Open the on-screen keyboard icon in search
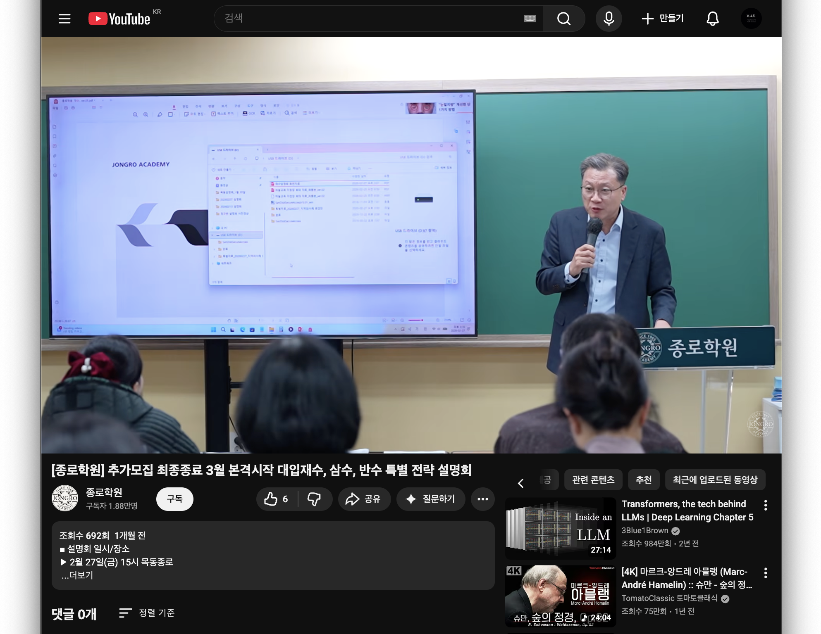821x634 pixels. pyautogui.click(x=530, y=19)
